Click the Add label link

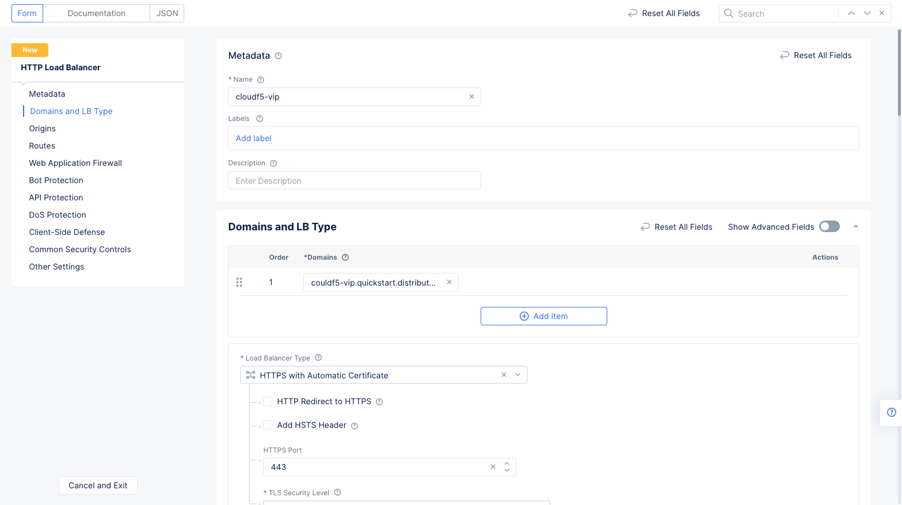[253, 138]
